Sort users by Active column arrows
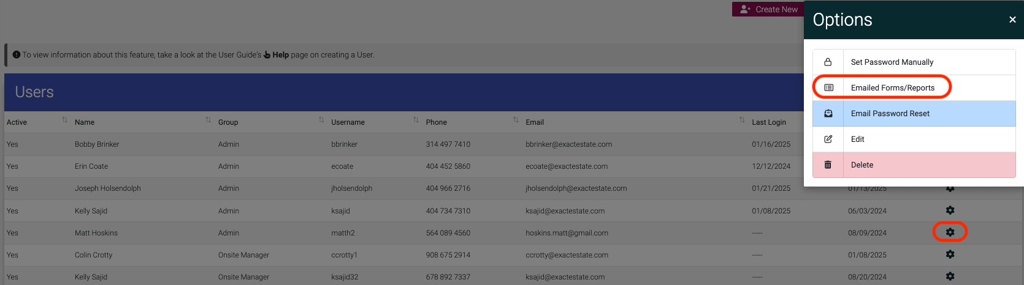The image size is (1024, 285). (x=64, y=120)
